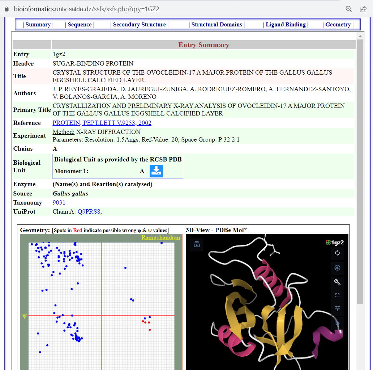Screen dimensions: 373x370
Task: Click the browser zoom magnifier icon
Action: [x=348, y=9]
